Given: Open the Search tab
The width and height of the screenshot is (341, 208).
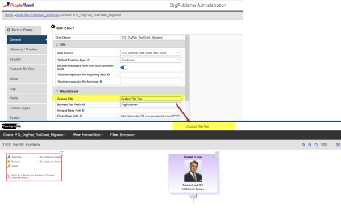Looking at the screenshot, I should tap(27, 117).
